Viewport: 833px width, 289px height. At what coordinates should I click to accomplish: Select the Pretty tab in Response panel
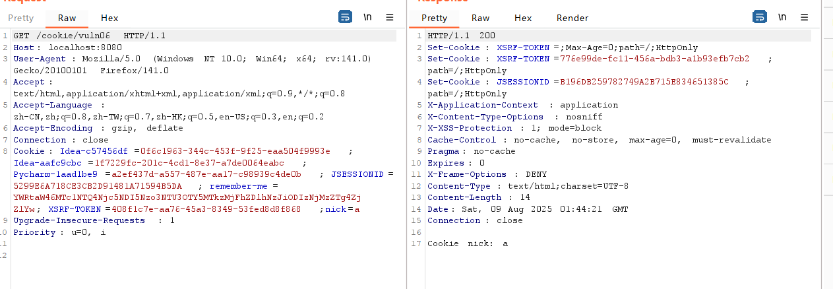(434, 18)
